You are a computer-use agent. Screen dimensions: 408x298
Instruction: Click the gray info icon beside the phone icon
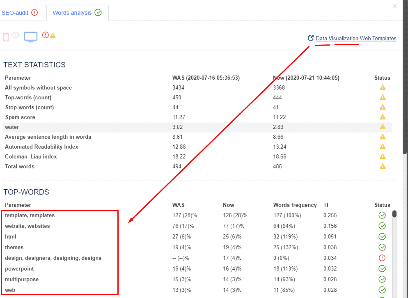click(15, 36)
